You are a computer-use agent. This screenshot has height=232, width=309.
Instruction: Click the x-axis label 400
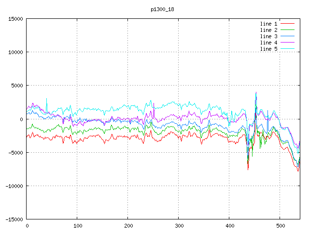pyautogui.click(x=230, y=226)
